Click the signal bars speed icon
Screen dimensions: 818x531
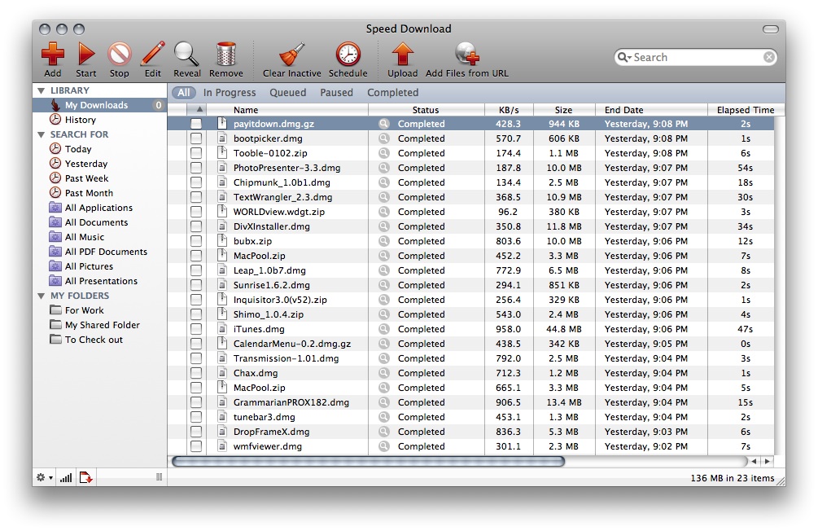(x=66, y=477)
